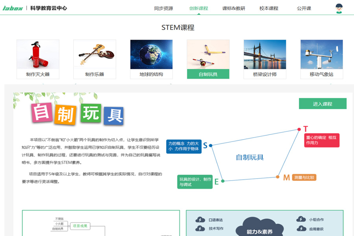Click the 小组合作 skill label
Screen dimensions: 354x236
click(317, 219)
